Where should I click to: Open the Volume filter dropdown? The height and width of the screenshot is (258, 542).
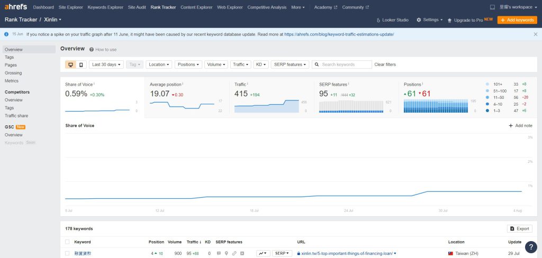[x=216, y=64]
